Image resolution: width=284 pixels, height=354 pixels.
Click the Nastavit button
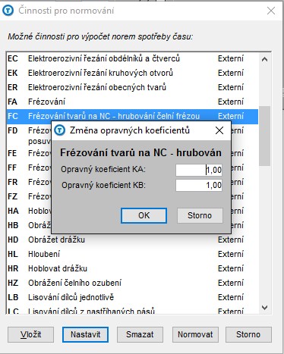point(86,334)
